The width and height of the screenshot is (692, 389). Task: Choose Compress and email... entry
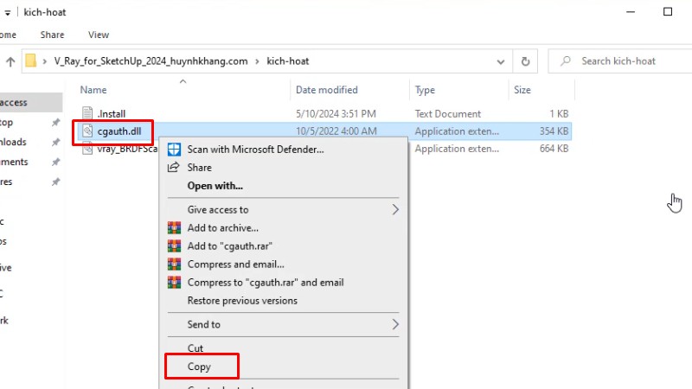click(235, 265)
